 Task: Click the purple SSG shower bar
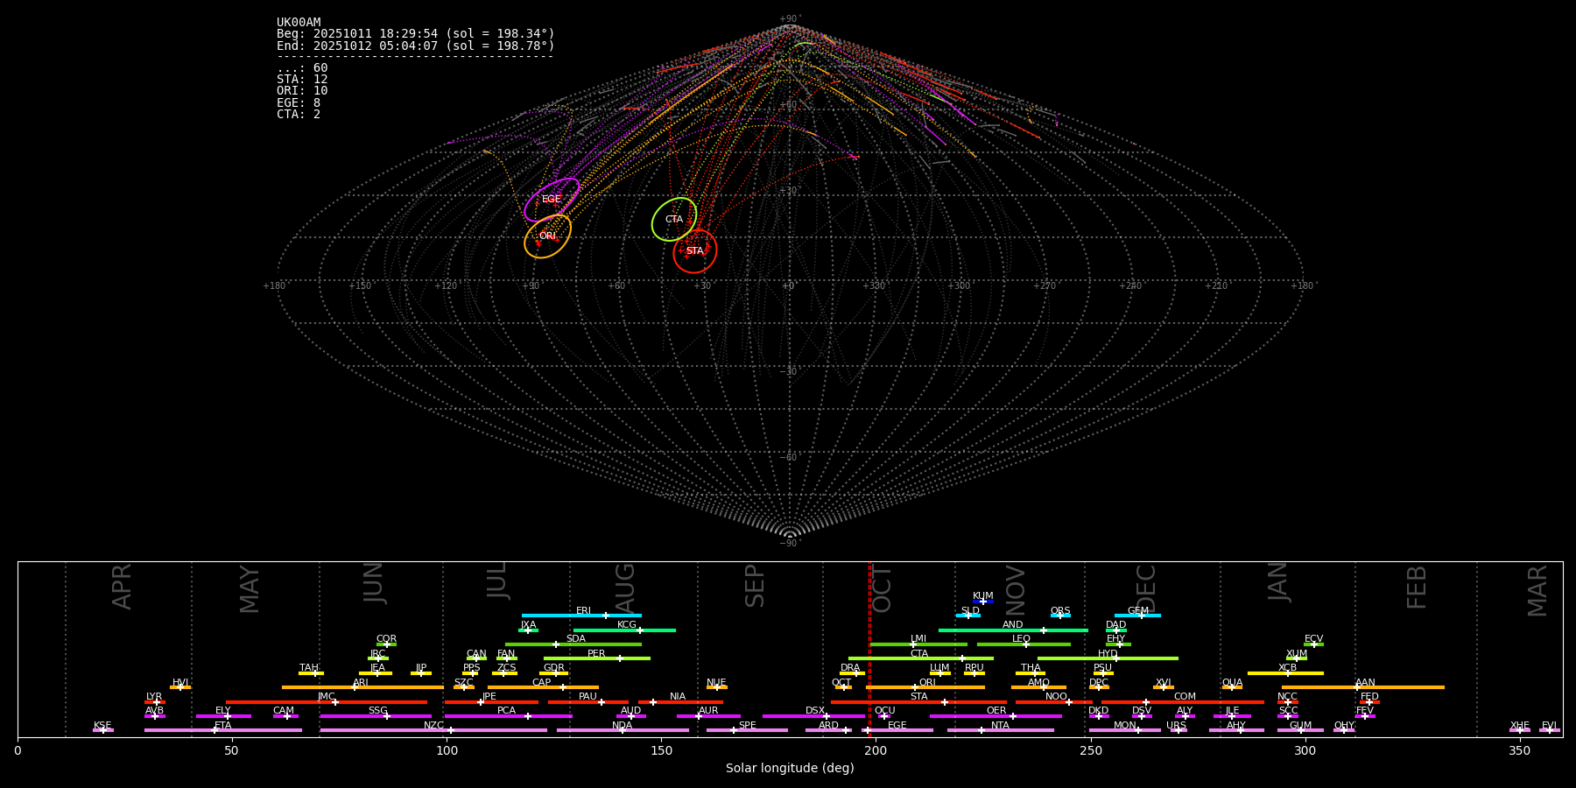coord(350,716)
